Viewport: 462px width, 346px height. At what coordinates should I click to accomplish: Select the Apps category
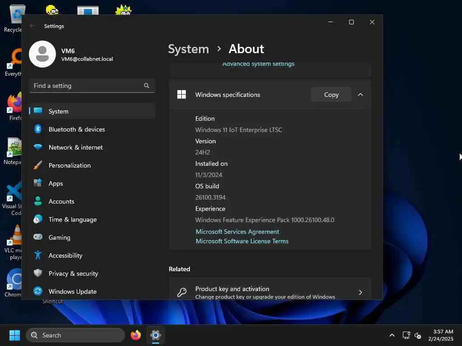[92, 183]
